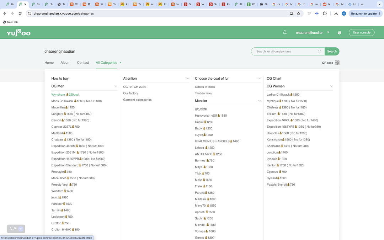Click the Yupoo logo
Image resolution: width=384 pixels, height=240 pixels.
[18, 33]
